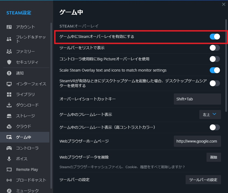Open the フレームレート表示 左上 dropdown
The height and width of the screenshot is (193, 228).
(210, 115)
